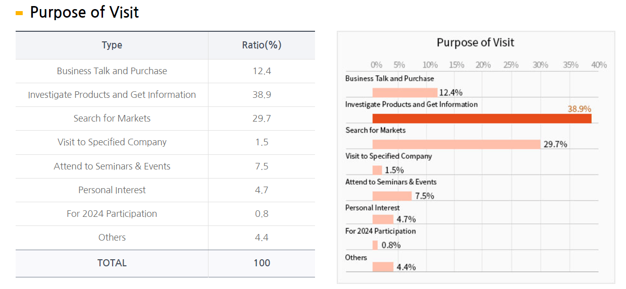Click the Purpose of Visit chart title
This screenshot has width=626, height=289.
[475, 43]
